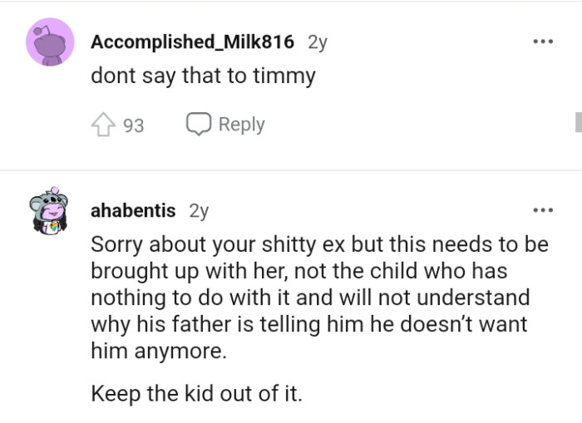Screen dimensions: 582x423
Task: Click the "him anymore." line of text
Action: coord(158,351)
